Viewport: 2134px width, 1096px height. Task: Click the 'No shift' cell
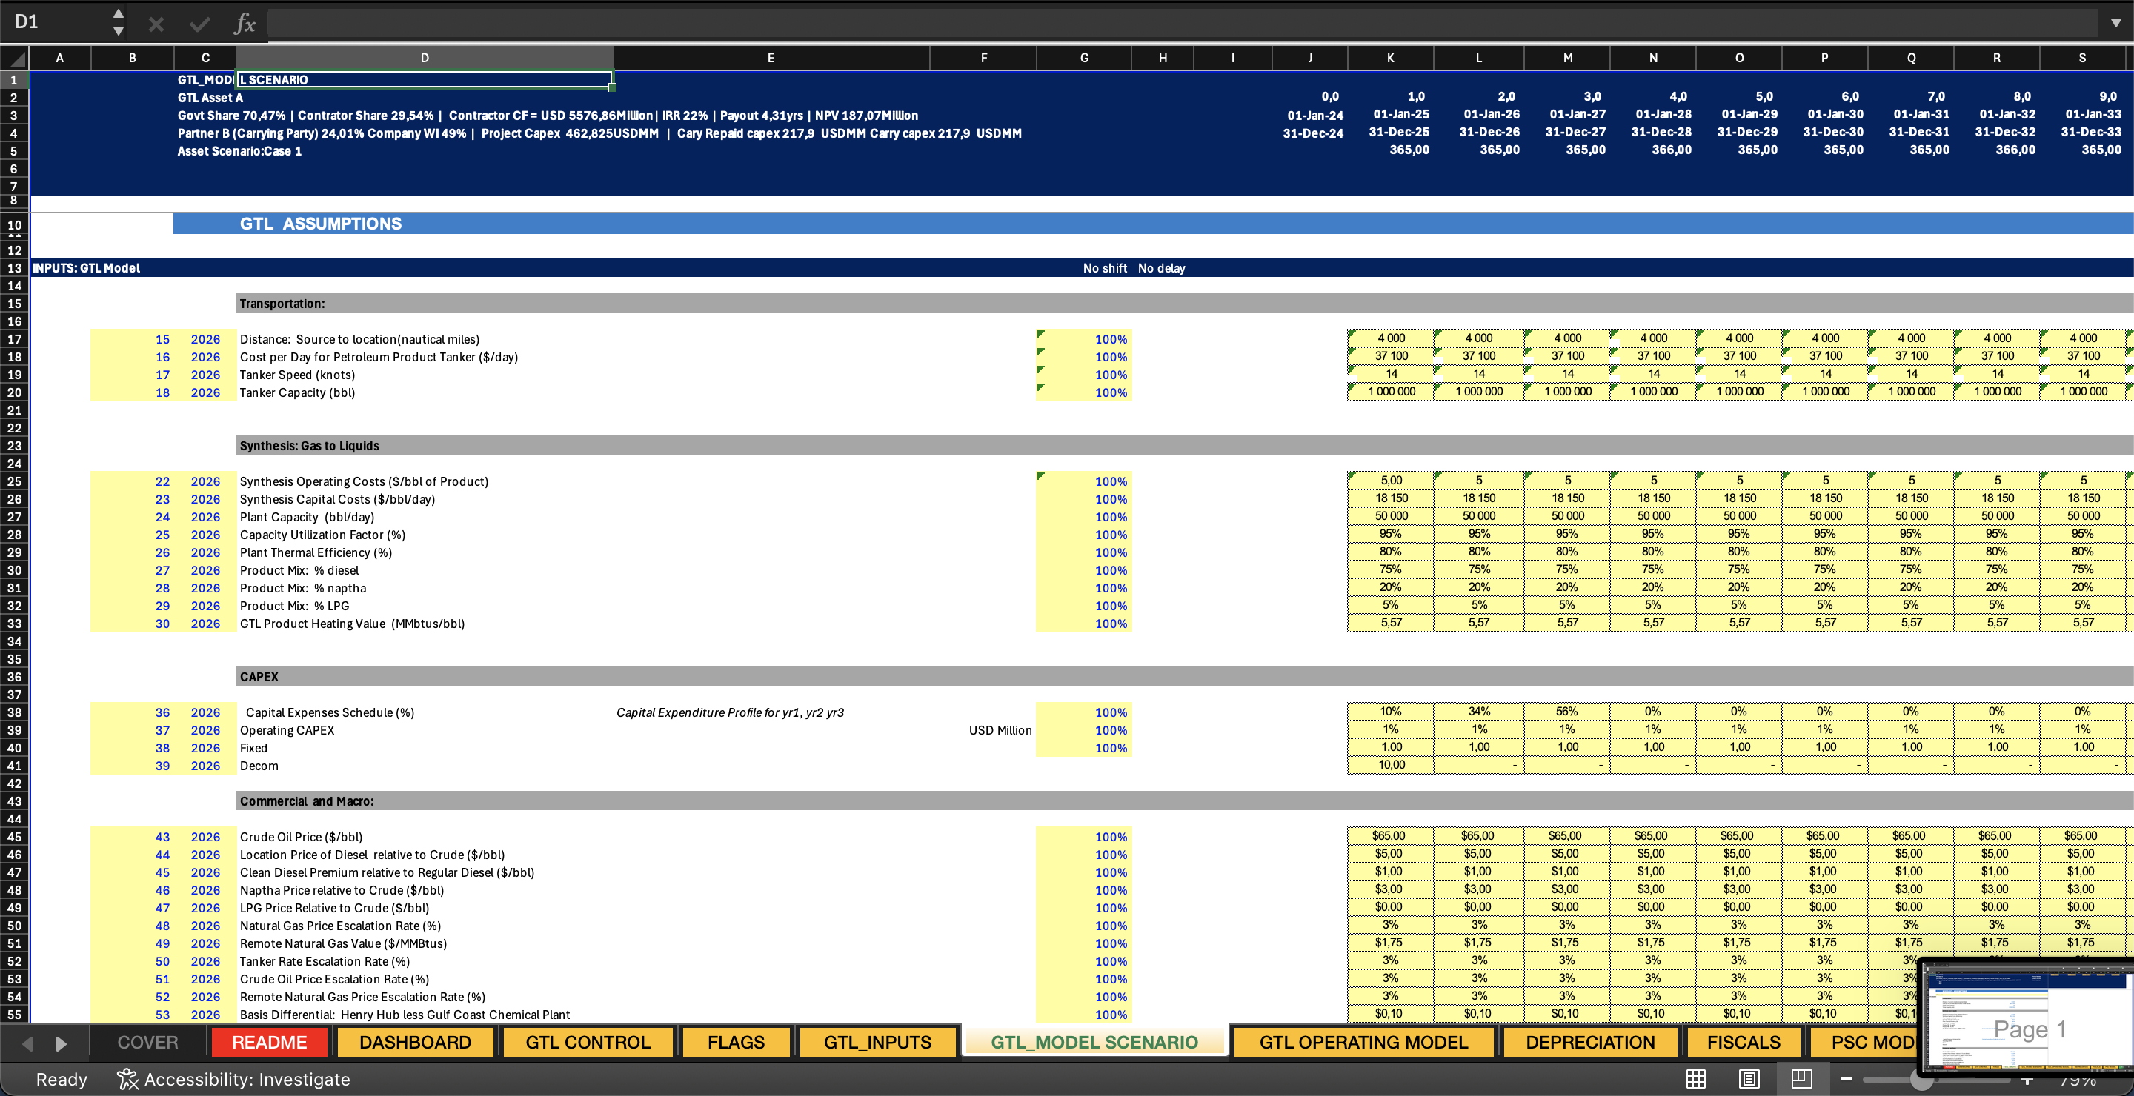click(x=1104, y=268)
